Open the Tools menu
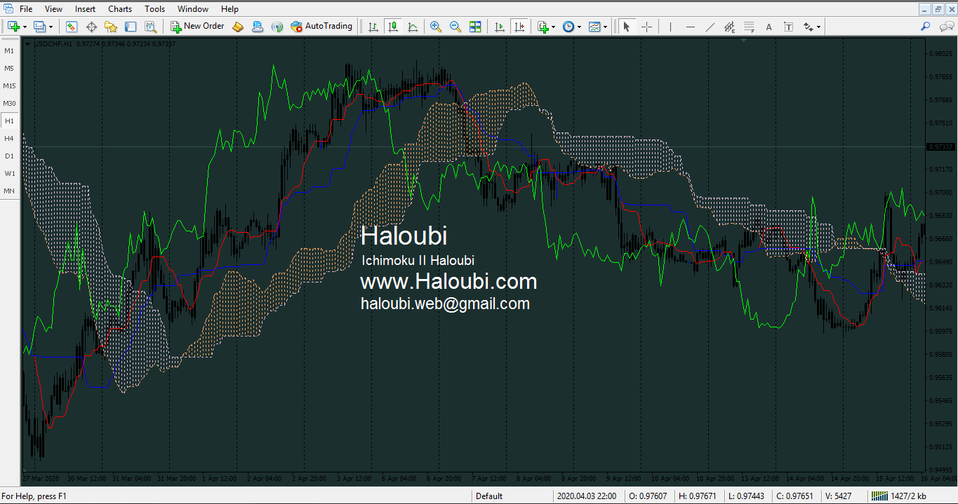The image size is (958, 504). coord(154,9)
